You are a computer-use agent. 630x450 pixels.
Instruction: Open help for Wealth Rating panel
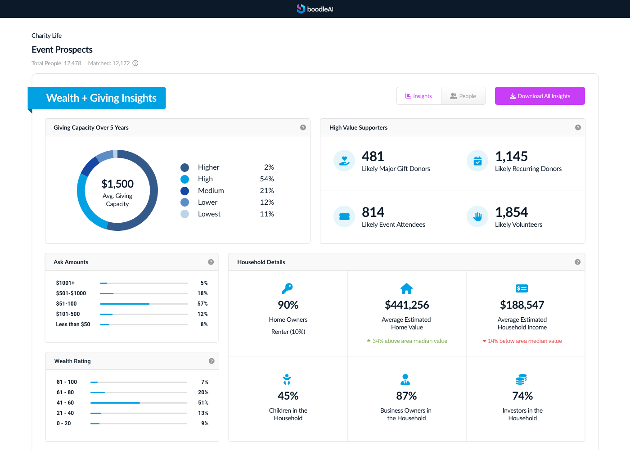[x=211, y=361]
